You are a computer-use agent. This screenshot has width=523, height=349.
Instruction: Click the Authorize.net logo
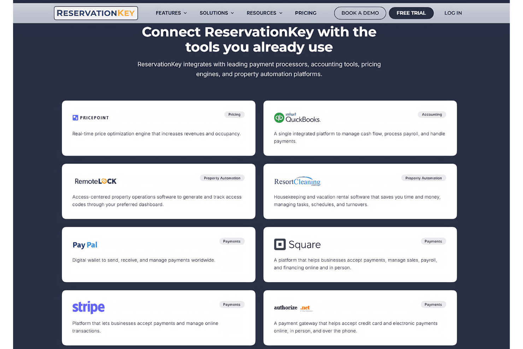click(293, 308)
